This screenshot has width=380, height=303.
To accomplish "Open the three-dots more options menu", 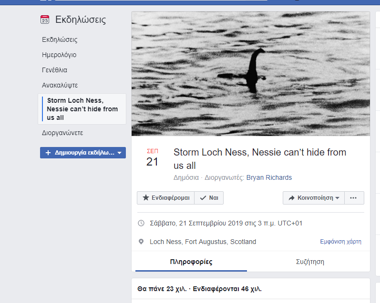I will click(353, 198).
